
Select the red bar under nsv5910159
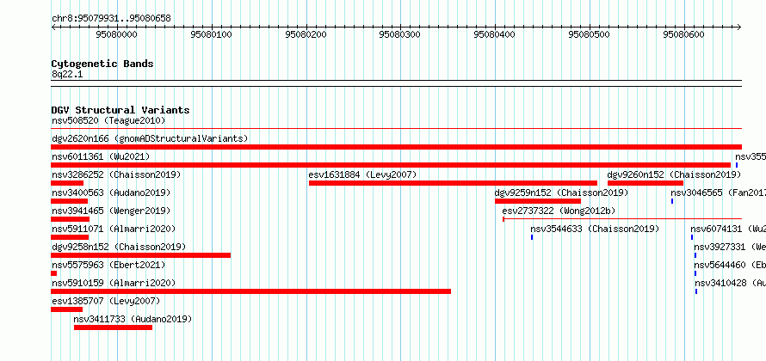click(250, 291)
